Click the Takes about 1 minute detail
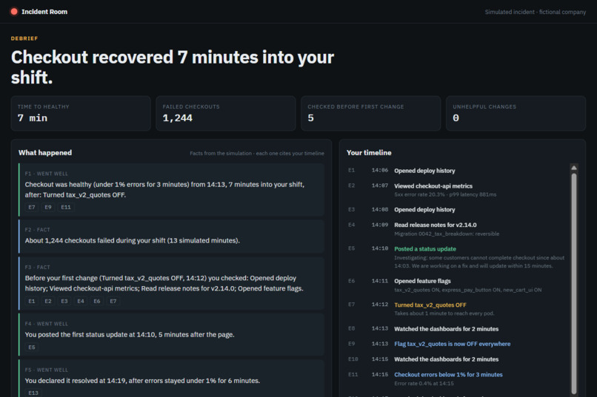Screen dimensions: 597x397 (x=444, y=313)
